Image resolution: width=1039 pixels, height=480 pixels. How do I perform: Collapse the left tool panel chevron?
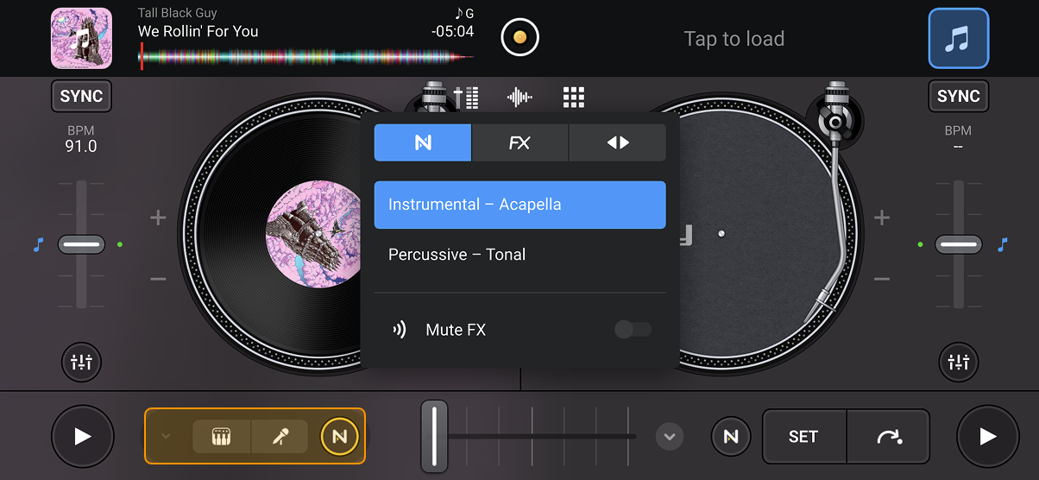167,436
